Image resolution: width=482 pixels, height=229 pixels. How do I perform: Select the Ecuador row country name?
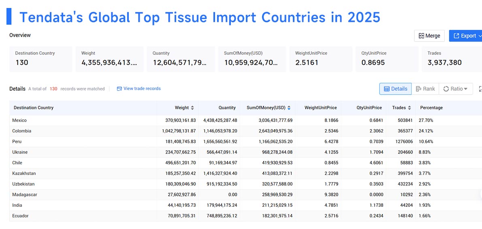pyautogui.click(x=20, y=216)
